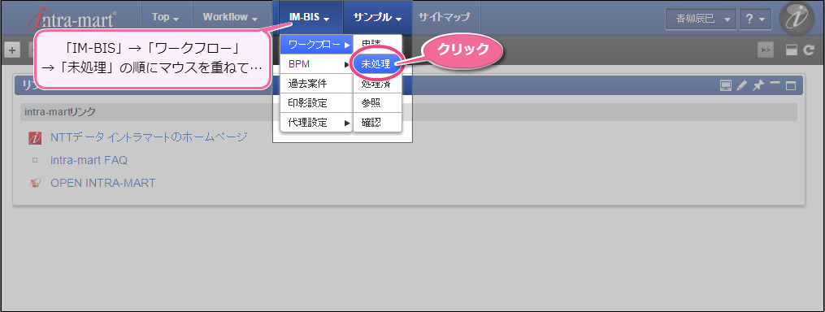Expand the BPM submenu
The height and width of the screenshot is (312, 825).
coord(316,64)
